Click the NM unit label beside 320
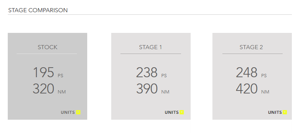Screen dimensions: 300x133 point(62,92)
